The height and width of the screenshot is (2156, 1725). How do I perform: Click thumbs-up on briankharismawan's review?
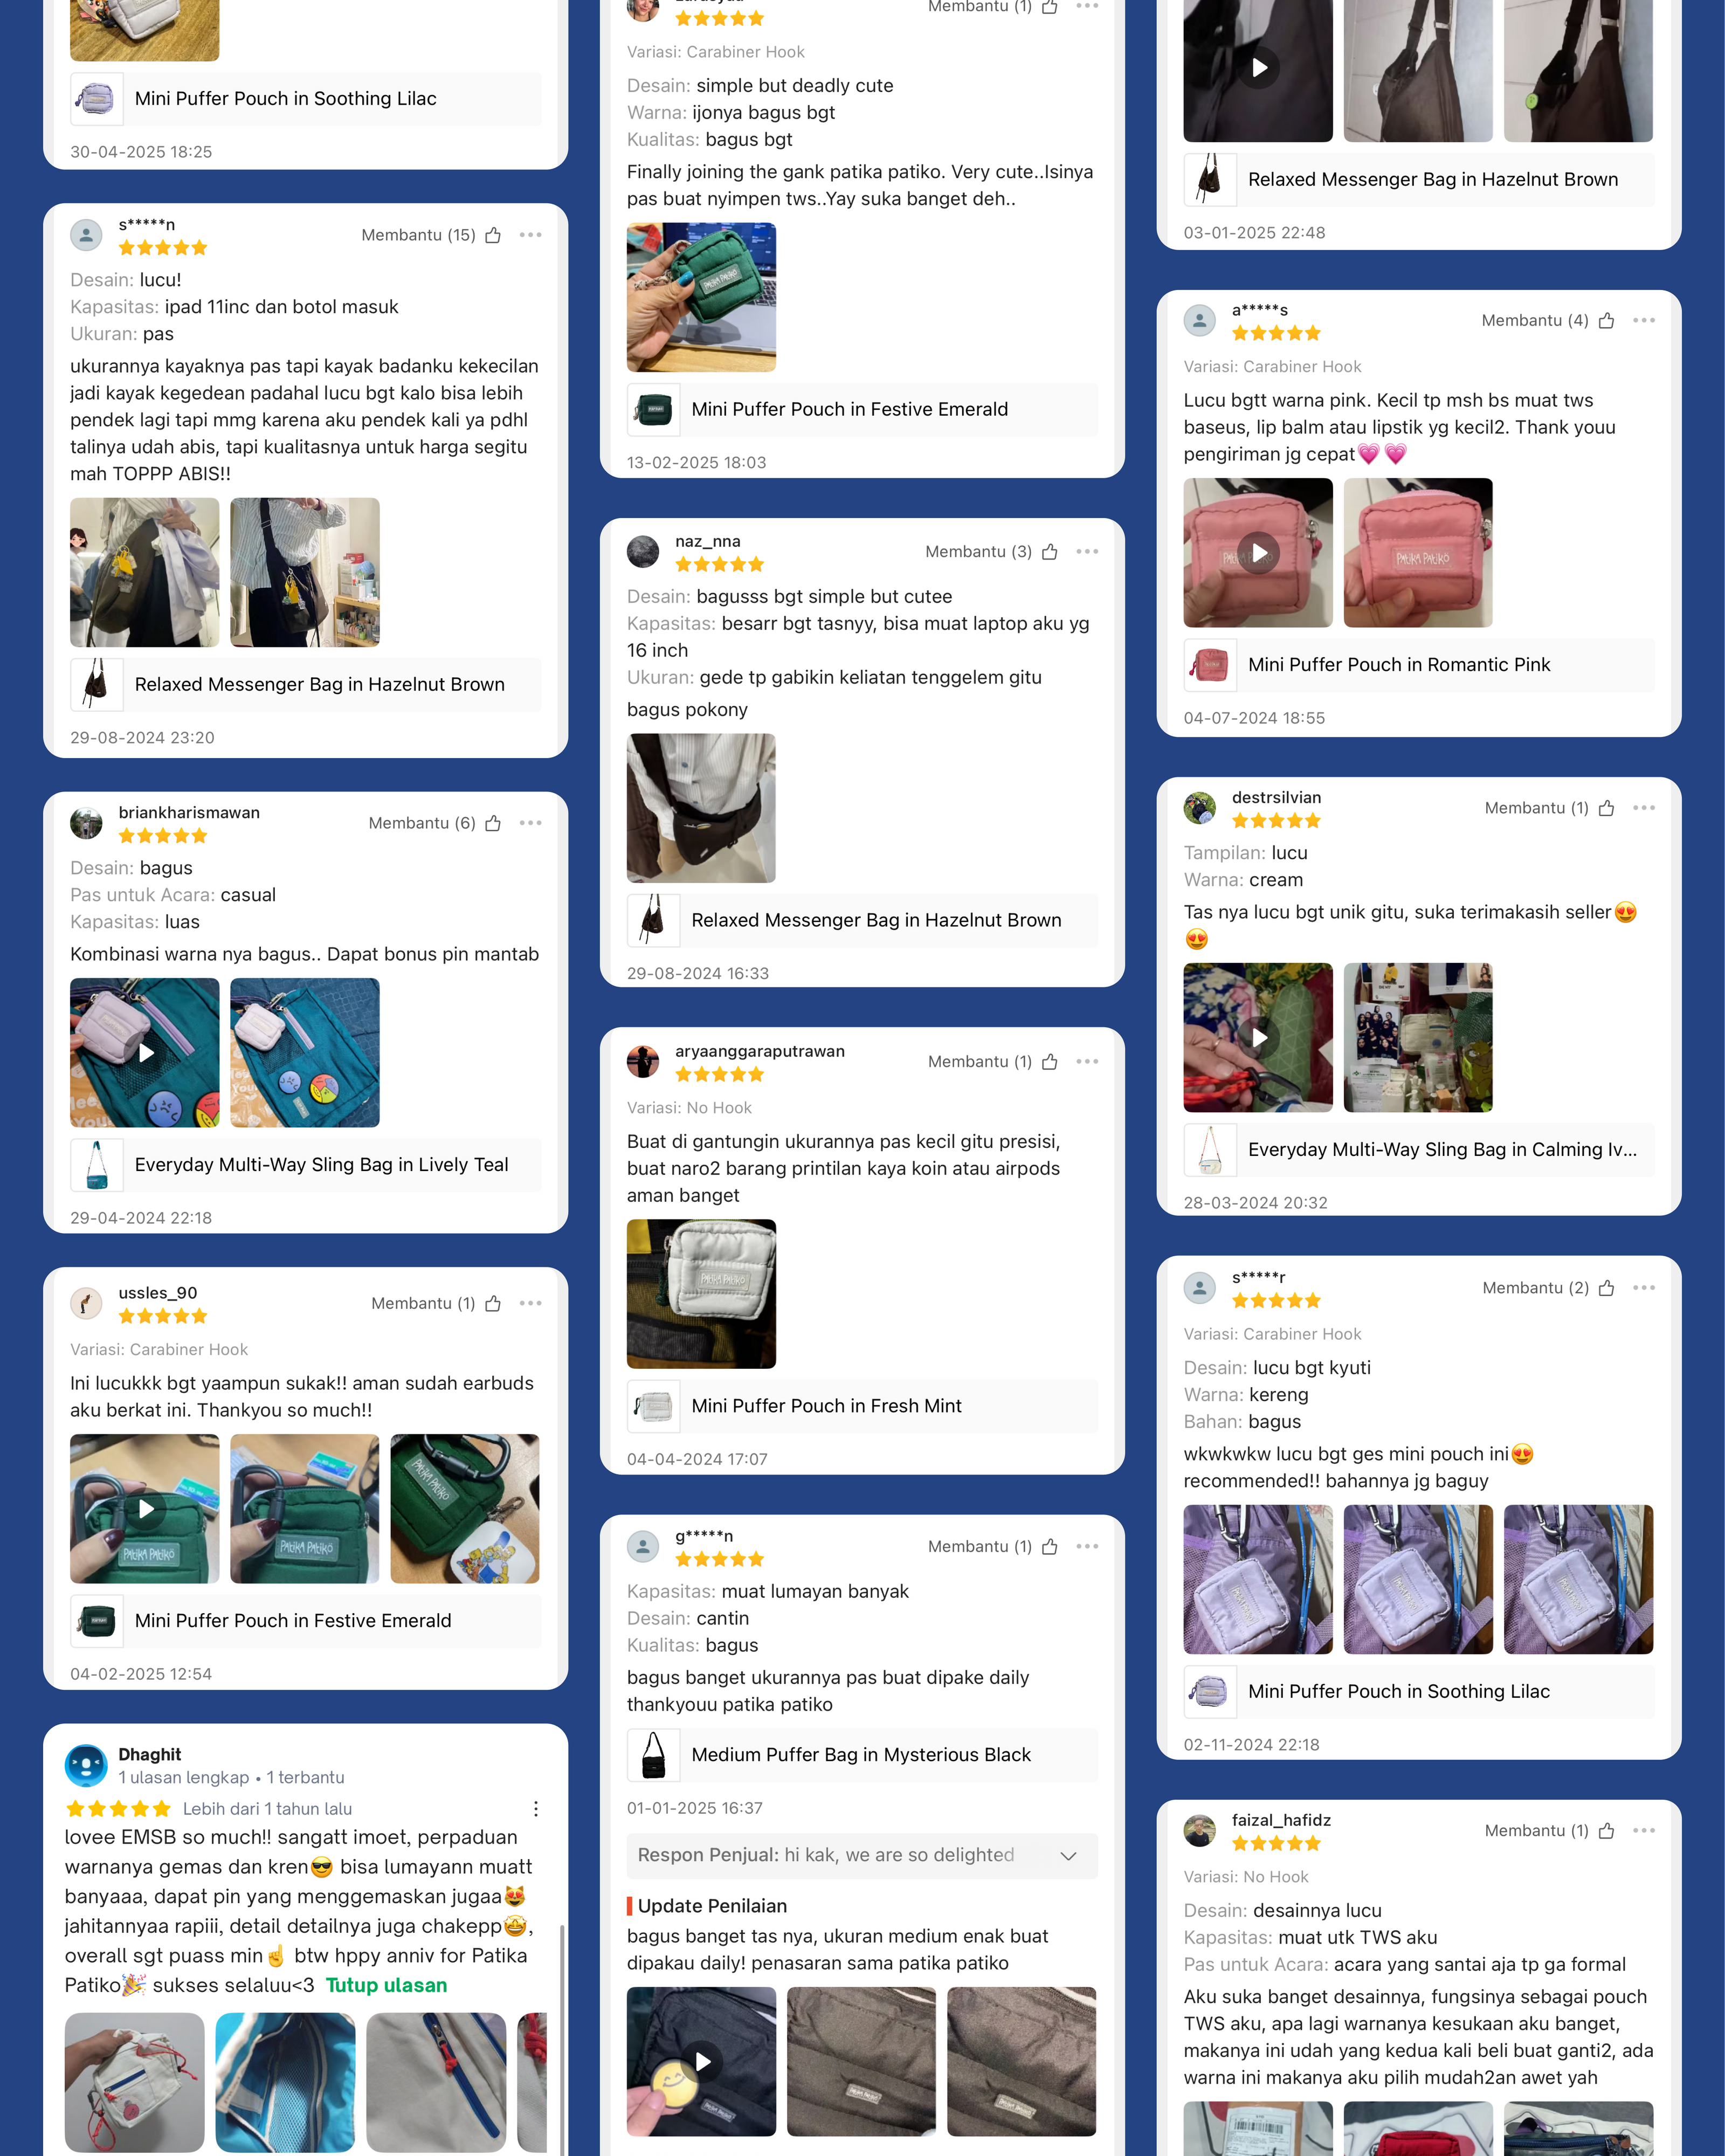click(493, 823)
